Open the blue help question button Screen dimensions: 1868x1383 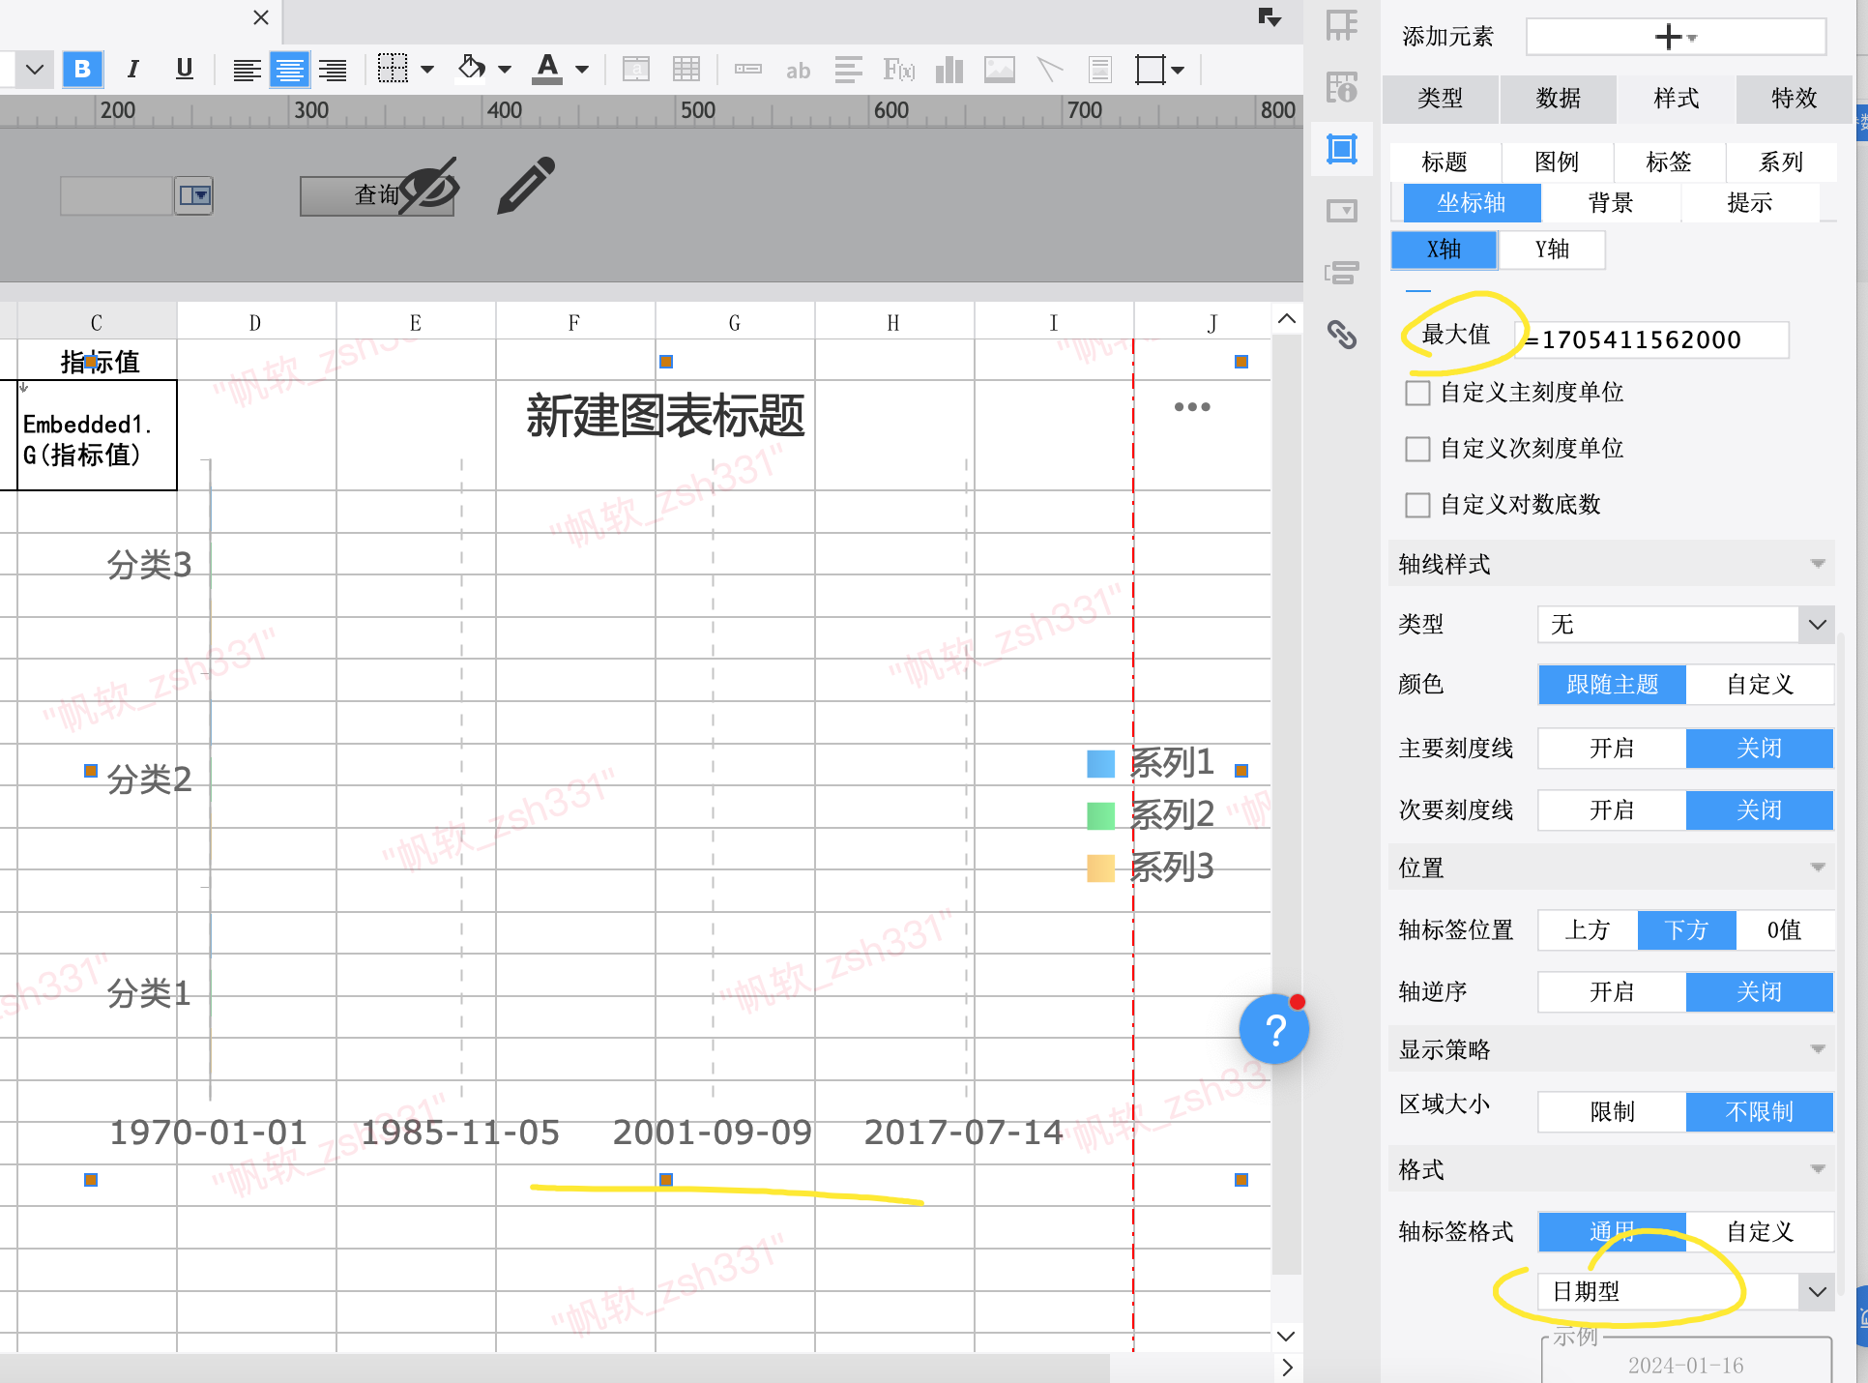[1274, 1030]
